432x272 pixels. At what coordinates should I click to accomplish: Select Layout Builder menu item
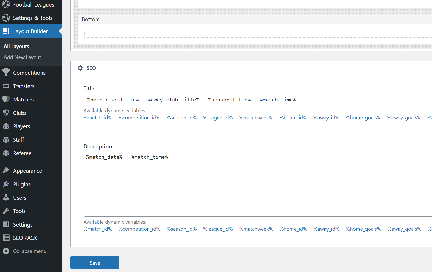31,31
